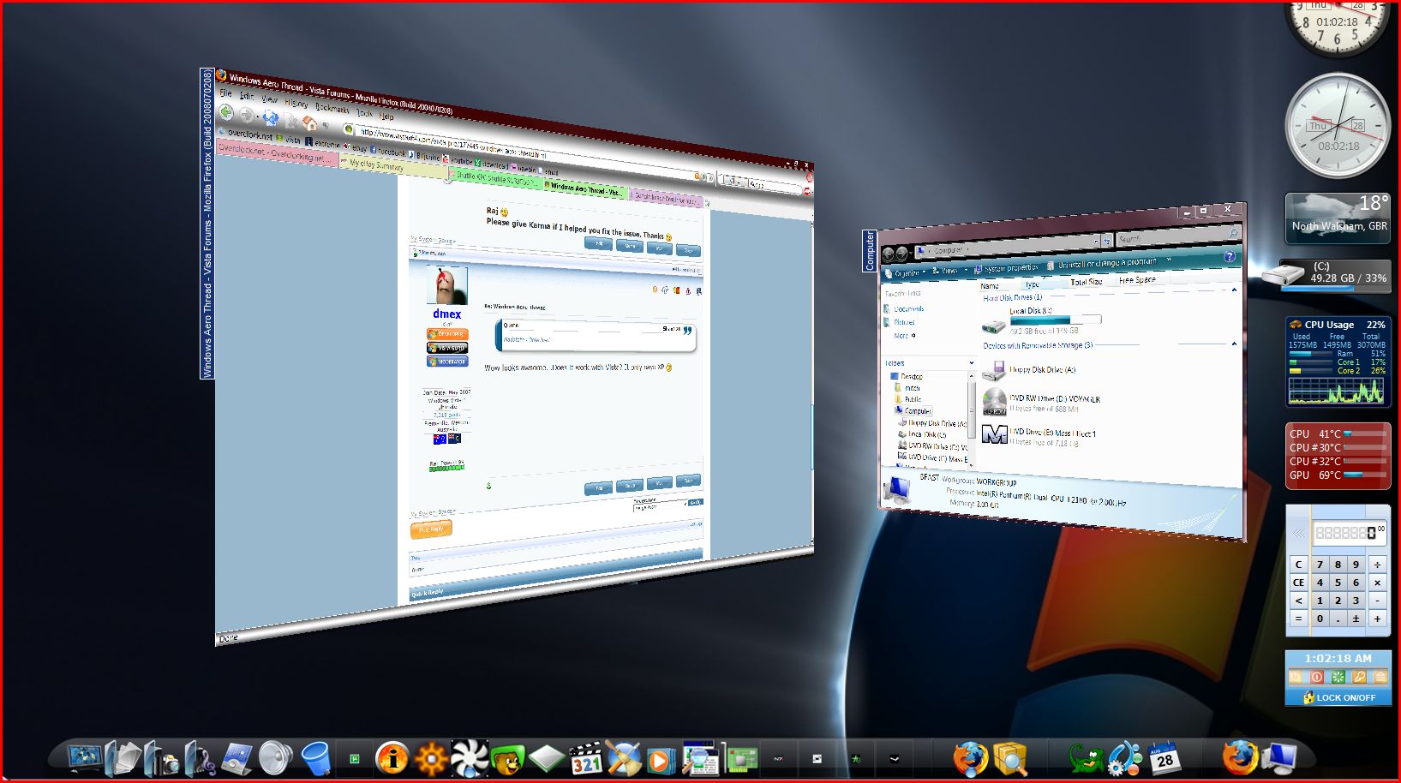Click Uninstall or change a program button
The width and height of the screenshot is (1401, 783).
click(x=1101, y=262)
